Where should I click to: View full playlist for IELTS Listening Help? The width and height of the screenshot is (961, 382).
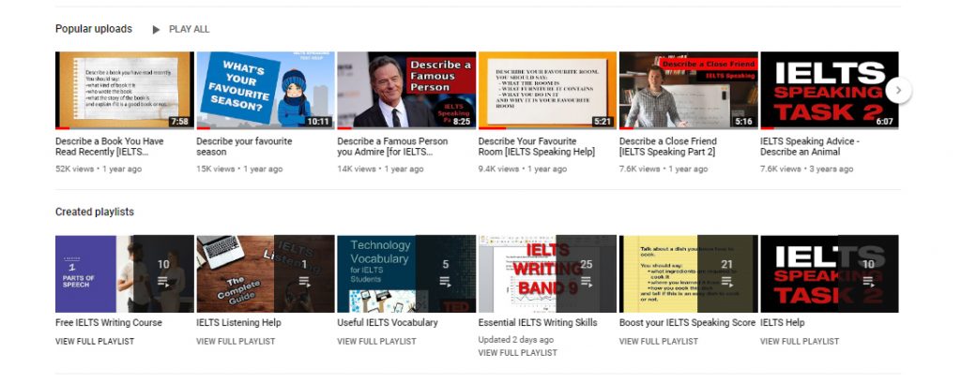pos(236,342)
